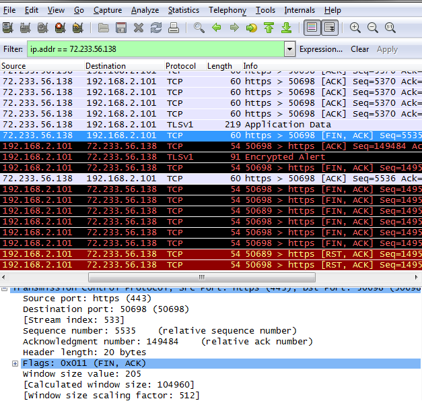Go forward in packet history

pos(234,28)
